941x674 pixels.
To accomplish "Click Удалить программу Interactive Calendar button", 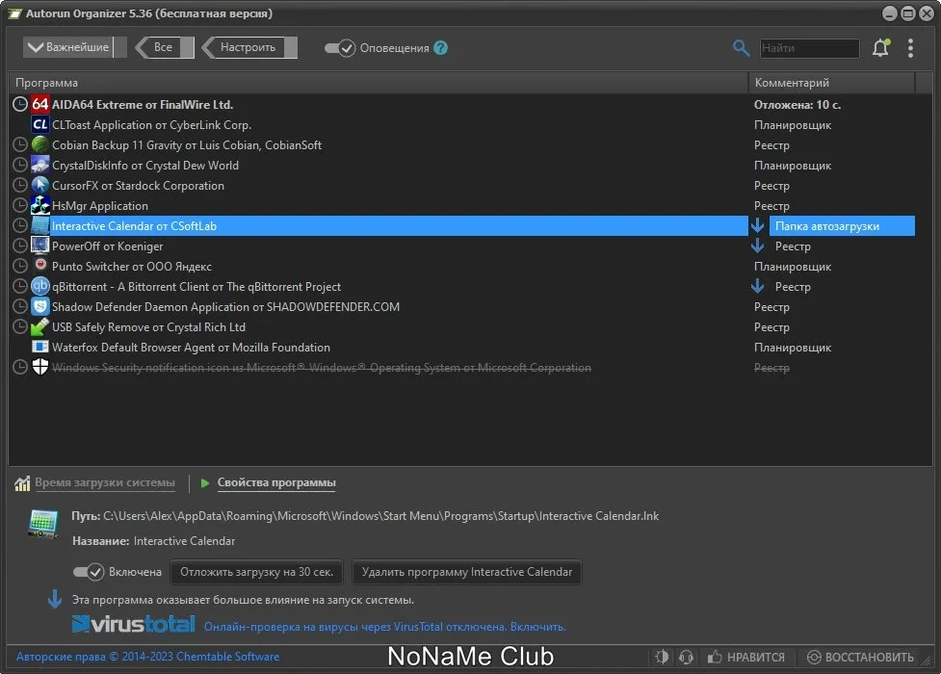I will [x=467, y=572].
